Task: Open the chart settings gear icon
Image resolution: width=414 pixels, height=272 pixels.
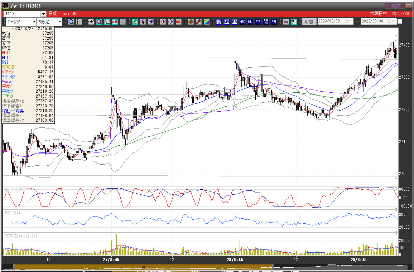Action: [191, 21]
